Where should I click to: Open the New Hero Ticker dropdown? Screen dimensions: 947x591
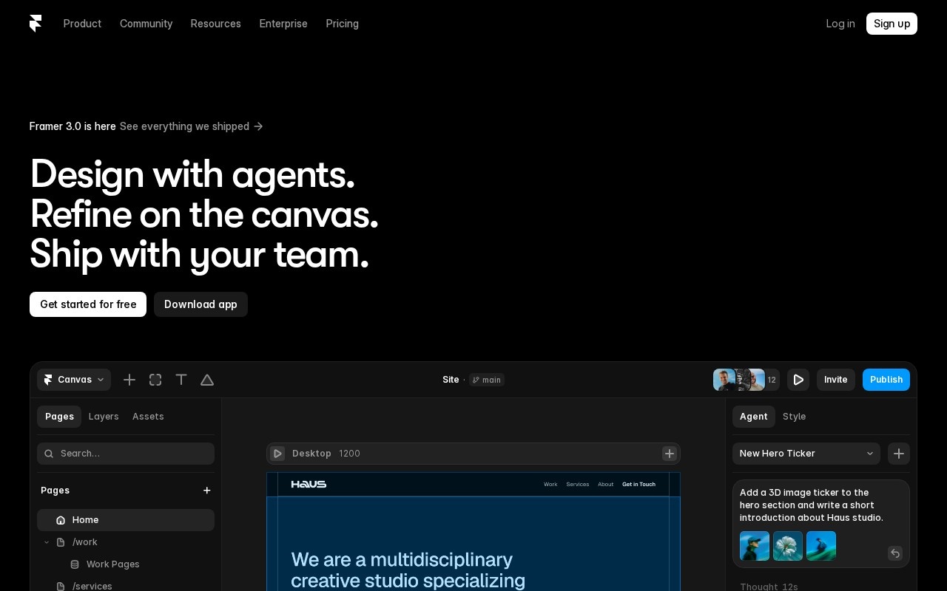[806, 454]
